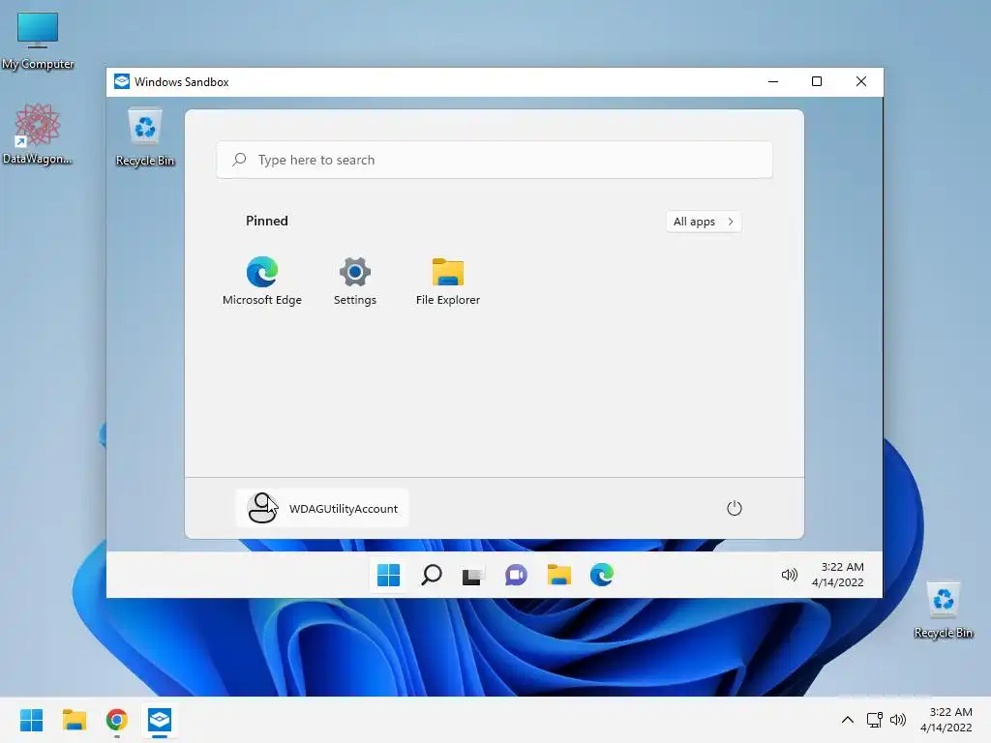Click the sandbox clock showing 3:22 AM

point(838,575)
